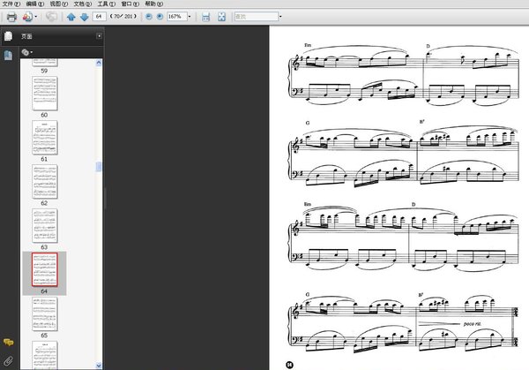Open the 视图 (View) menu

pyautogui.click(x=59, y=4)
